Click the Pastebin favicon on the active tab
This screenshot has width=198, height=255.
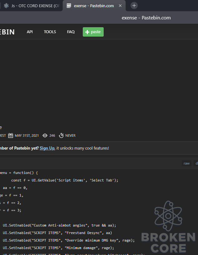click(69, 6)
